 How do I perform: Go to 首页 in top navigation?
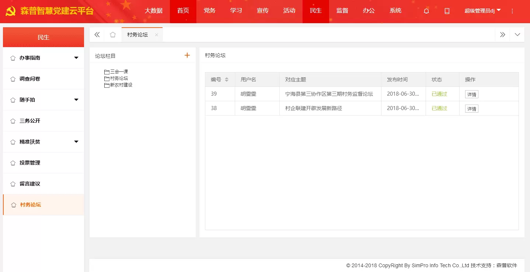coord(183,11)
